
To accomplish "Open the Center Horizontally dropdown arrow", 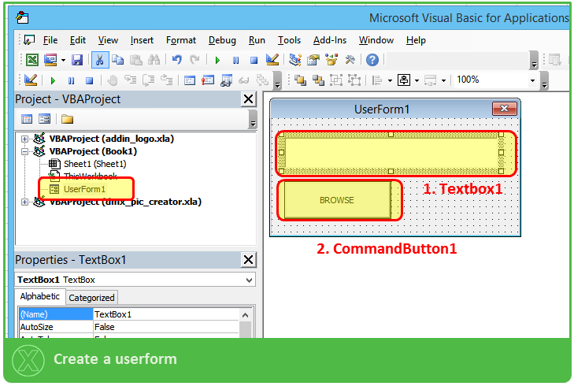I will 417,80.
